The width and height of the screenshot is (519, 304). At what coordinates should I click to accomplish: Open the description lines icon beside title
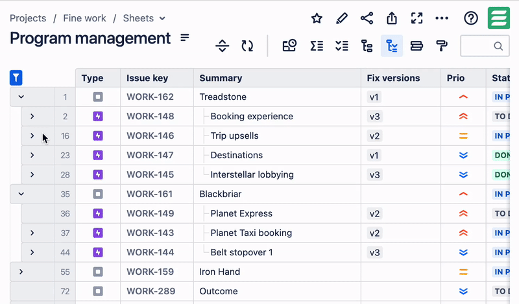185,38
